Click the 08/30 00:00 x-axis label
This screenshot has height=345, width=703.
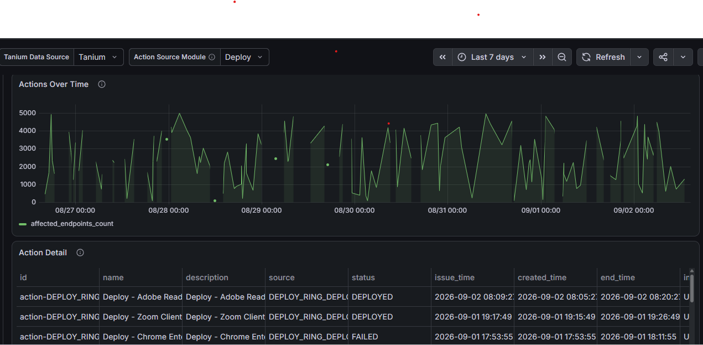355,210
